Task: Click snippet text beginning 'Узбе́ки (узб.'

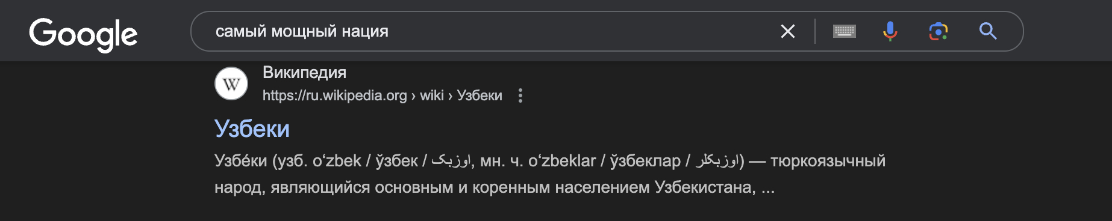Action: pos(550,161)
